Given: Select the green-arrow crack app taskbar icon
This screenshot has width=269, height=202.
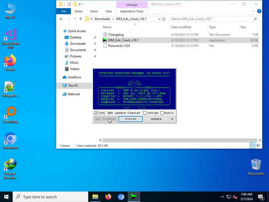Looking at the screenshot, I should point(134,197).
